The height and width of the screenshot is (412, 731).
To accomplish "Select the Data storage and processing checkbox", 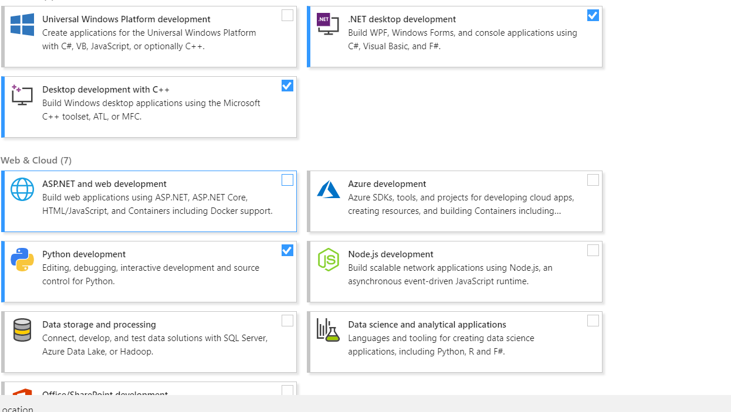I will click(287, 321).
